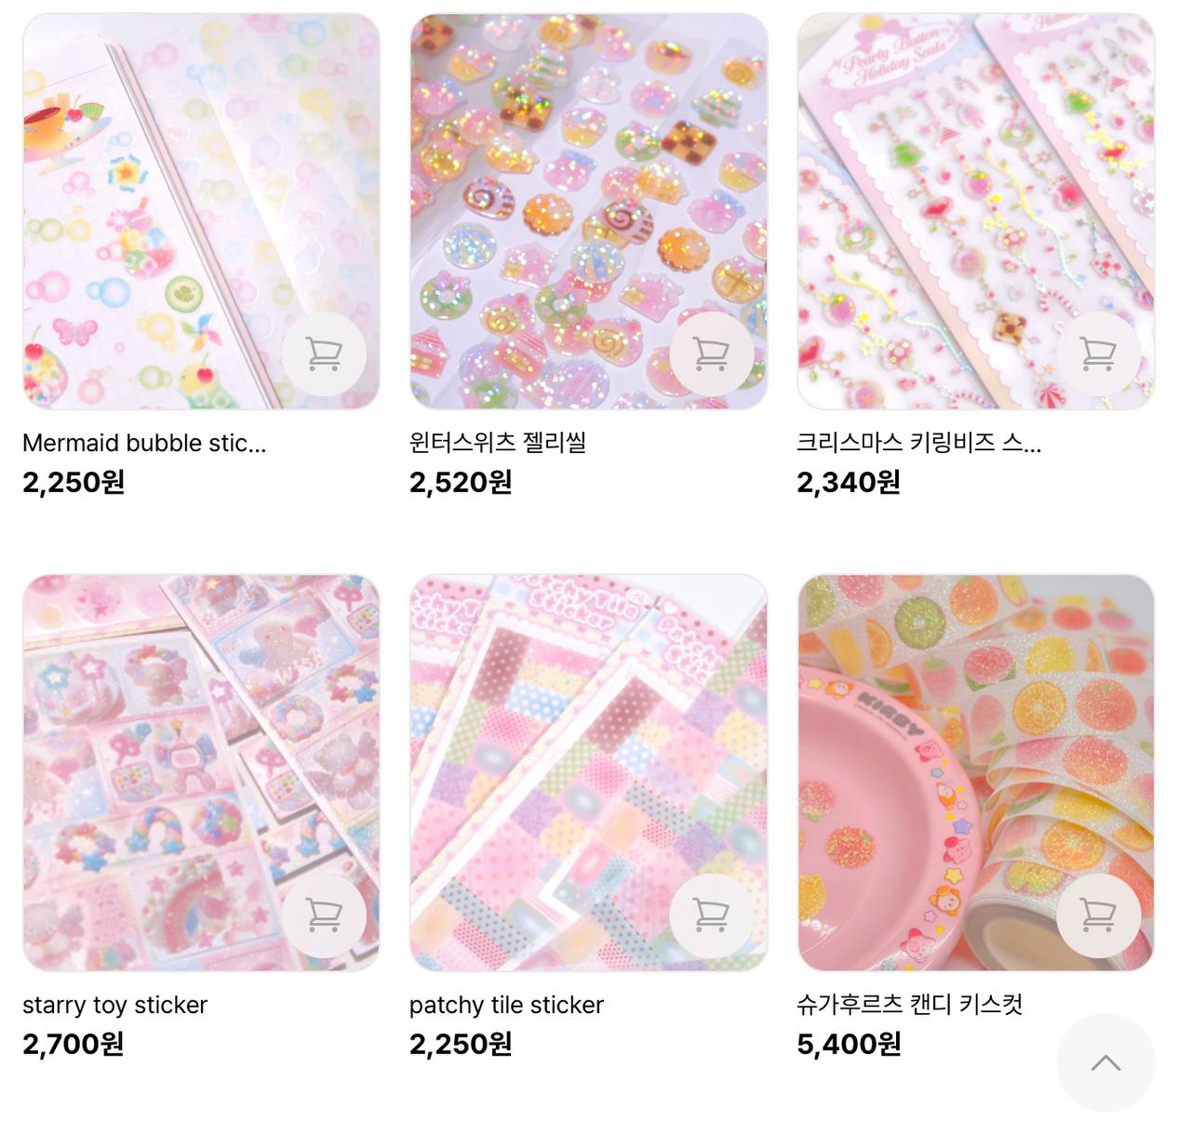This screenshot has height=1122, width=1191.
Task: Open the 윈터스위츠 젤리씰 title link
Action: 498,443
